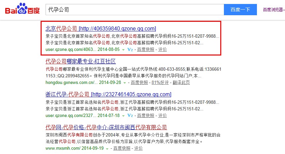Image resolution: width=285 pixels, height=154 pixels.
Task: Open the 浙江代孕-代孕公司 result title
Action: coord(108,94)
